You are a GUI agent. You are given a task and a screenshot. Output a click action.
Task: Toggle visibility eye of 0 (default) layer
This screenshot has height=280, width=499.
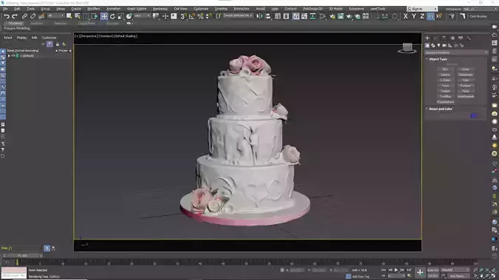13,55
